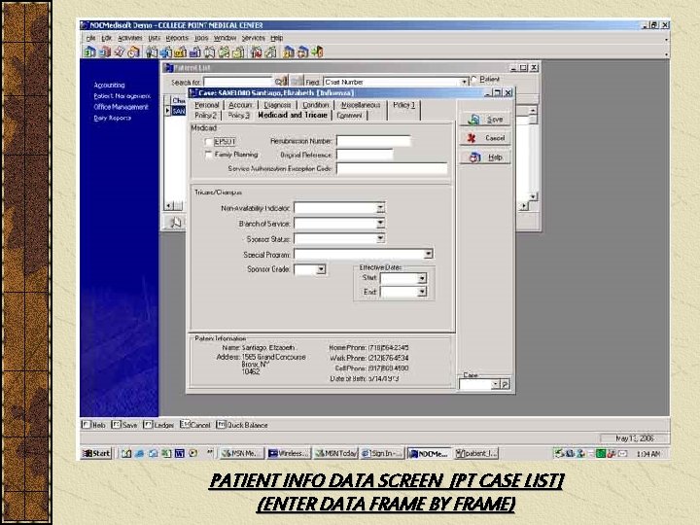Viewport: 700px width, 525px height.
Task: Open the Field Chart Number dropdown
Action: tap(464, 82)
